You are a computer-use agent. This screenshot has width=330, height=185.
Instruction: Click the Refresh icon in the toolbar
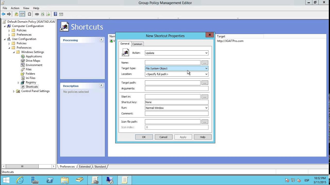tap(43, 14)
